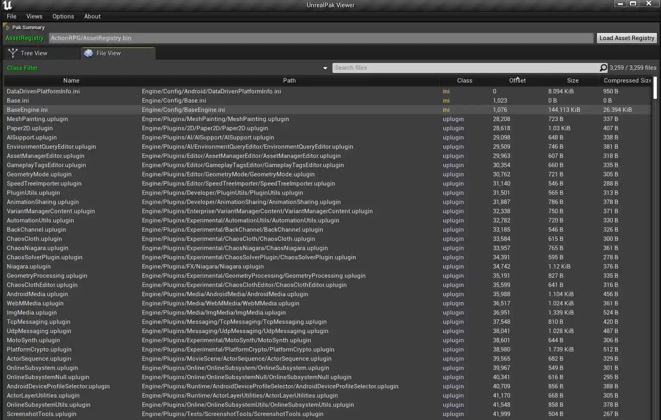
Task: Click the branch icon on Tree View tab
Action: [13, 53]
